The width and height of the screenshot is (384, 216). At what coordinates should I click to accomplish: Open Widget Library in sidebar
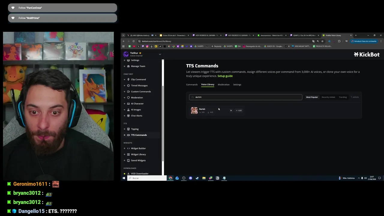[138, 154]
